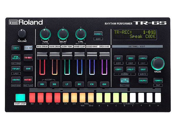The width and height of the screenshot is (176, 130).
Task: Select the HC instrument button
Action: (79, 84)
